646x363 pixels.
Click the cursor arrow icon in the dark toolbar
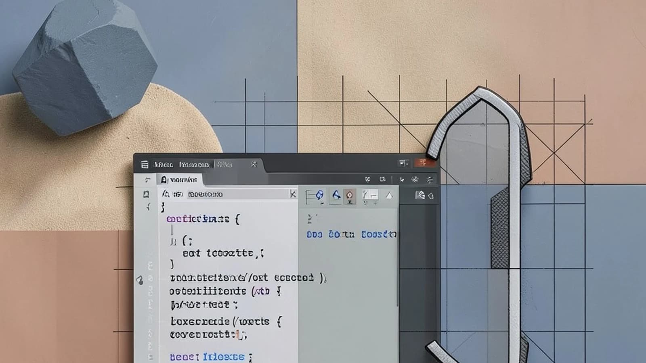pyautogui.click(x=401, y=179)
